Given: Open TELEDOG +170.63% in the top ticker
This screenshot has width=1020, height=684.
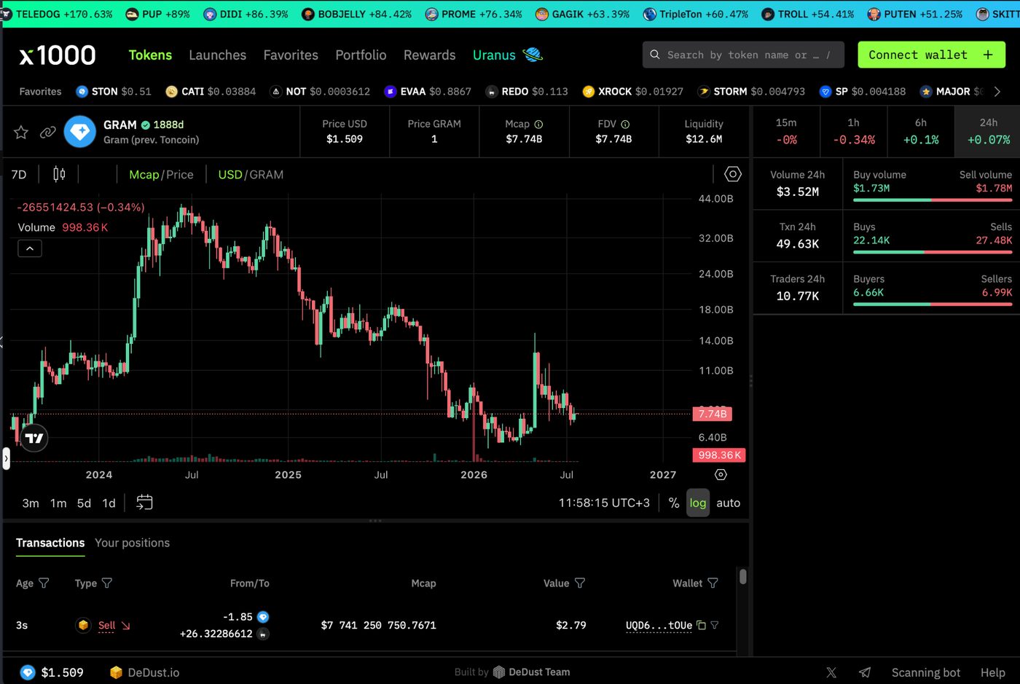Looking at the screenshot, I should coord(58,14).
